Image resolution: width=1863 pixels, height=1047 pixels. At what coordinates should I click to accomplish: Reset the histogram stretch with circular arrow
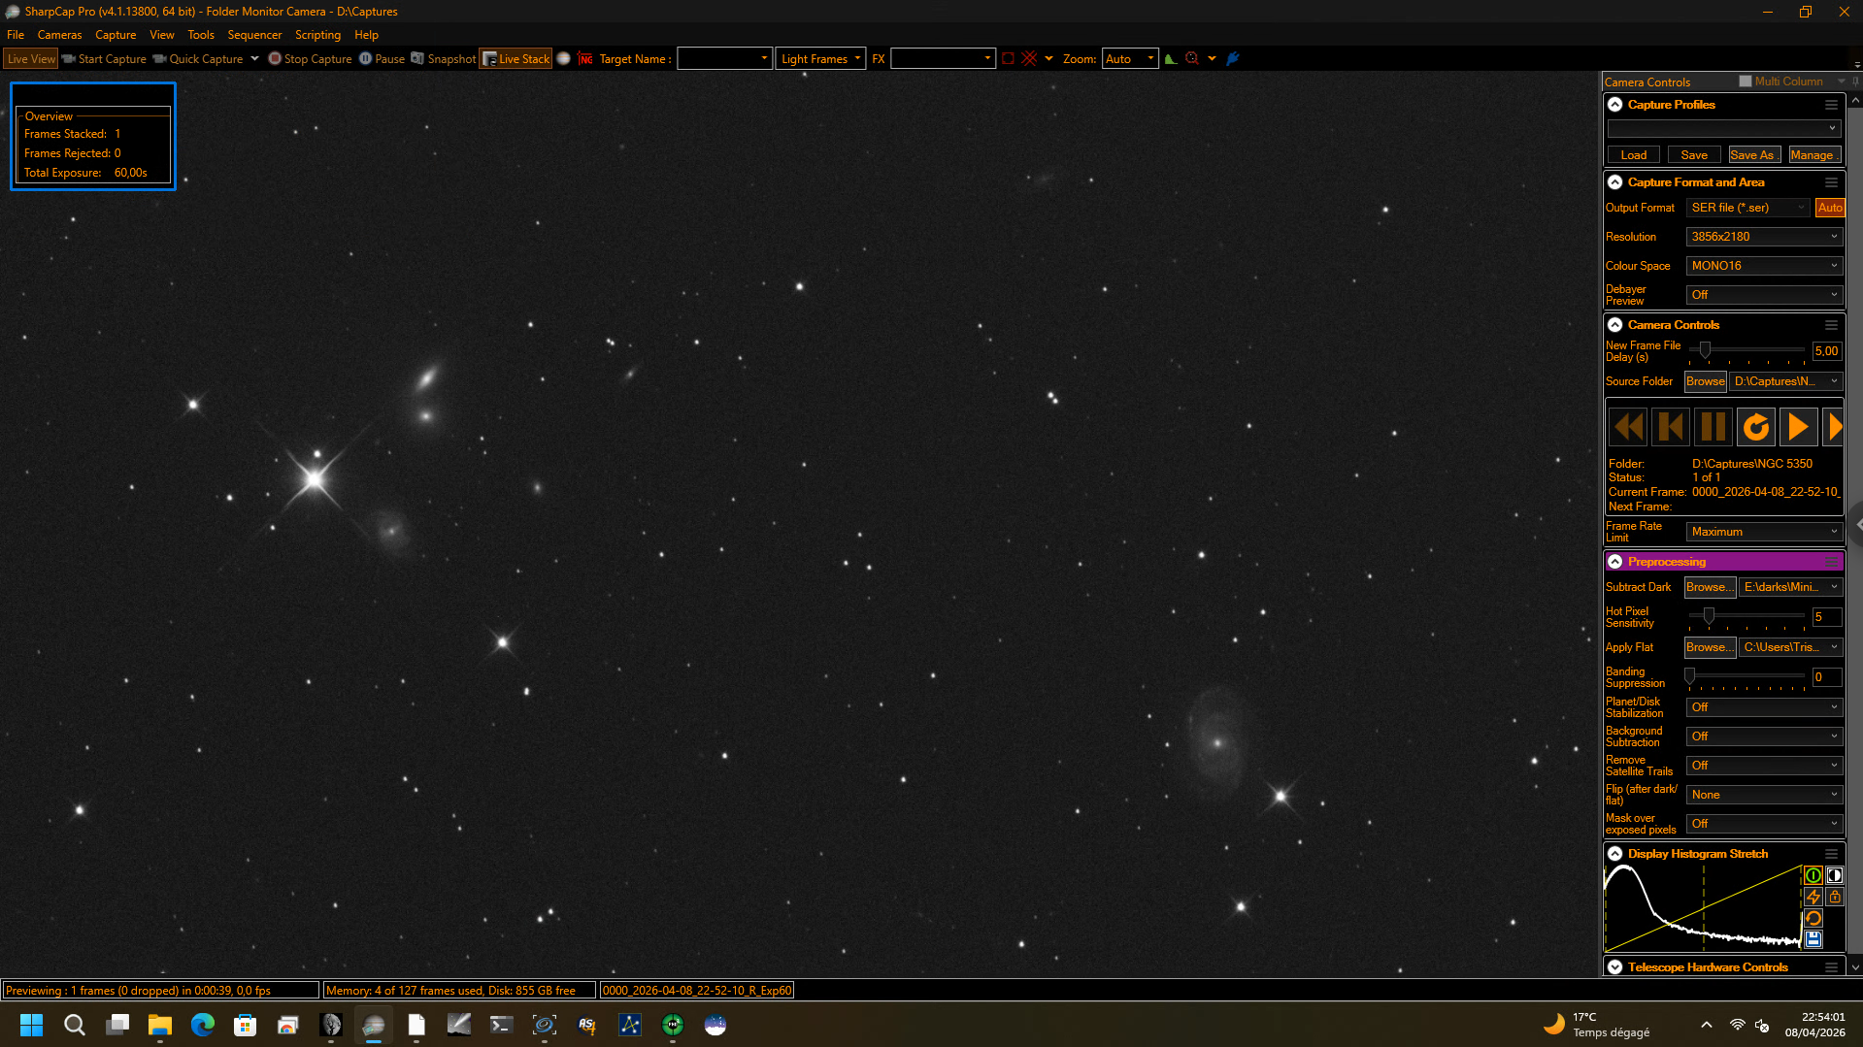pos(1813,918)
